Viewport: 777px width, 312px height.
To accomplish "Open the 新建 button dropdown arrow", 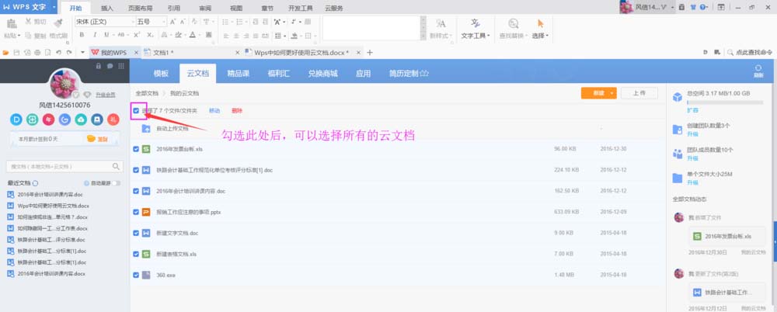I will tap(612, 93).
